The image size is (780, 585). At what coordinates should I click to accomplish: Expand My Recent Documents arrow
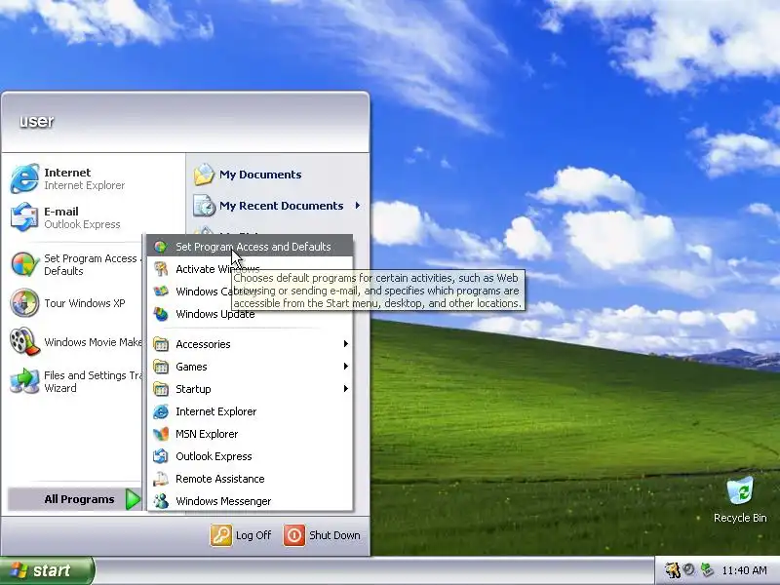pos(358,206)
